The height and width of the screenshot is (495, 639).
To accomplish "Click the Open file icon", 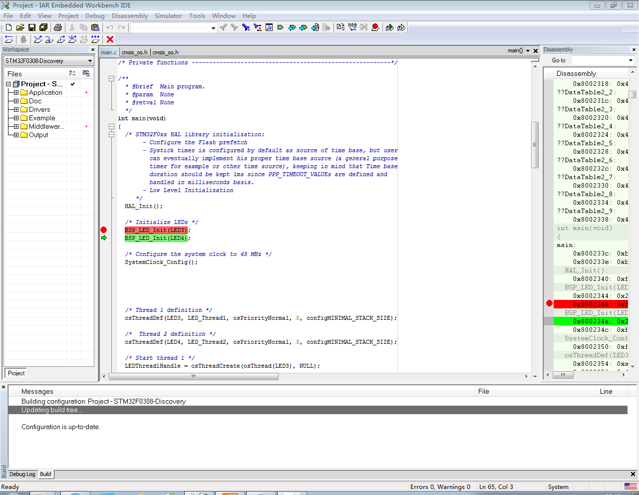I will coord(20,27).
